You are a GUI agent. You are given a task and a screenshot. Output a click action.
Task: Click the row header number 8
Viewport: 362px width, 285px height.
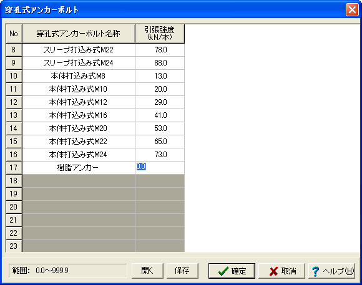point(14,50)
